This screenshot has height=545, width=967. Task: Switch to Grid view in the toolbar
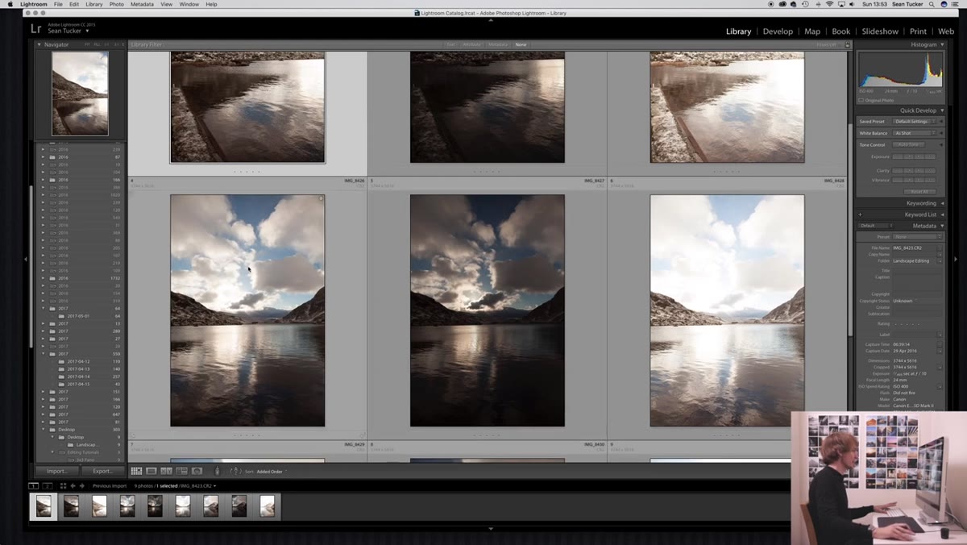click(136, 471)
